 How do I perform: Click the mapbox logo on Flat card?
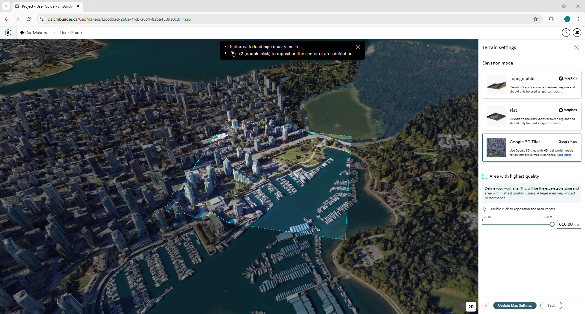click(568, 110)
